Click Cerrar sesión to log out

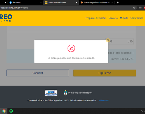(137, 18)
